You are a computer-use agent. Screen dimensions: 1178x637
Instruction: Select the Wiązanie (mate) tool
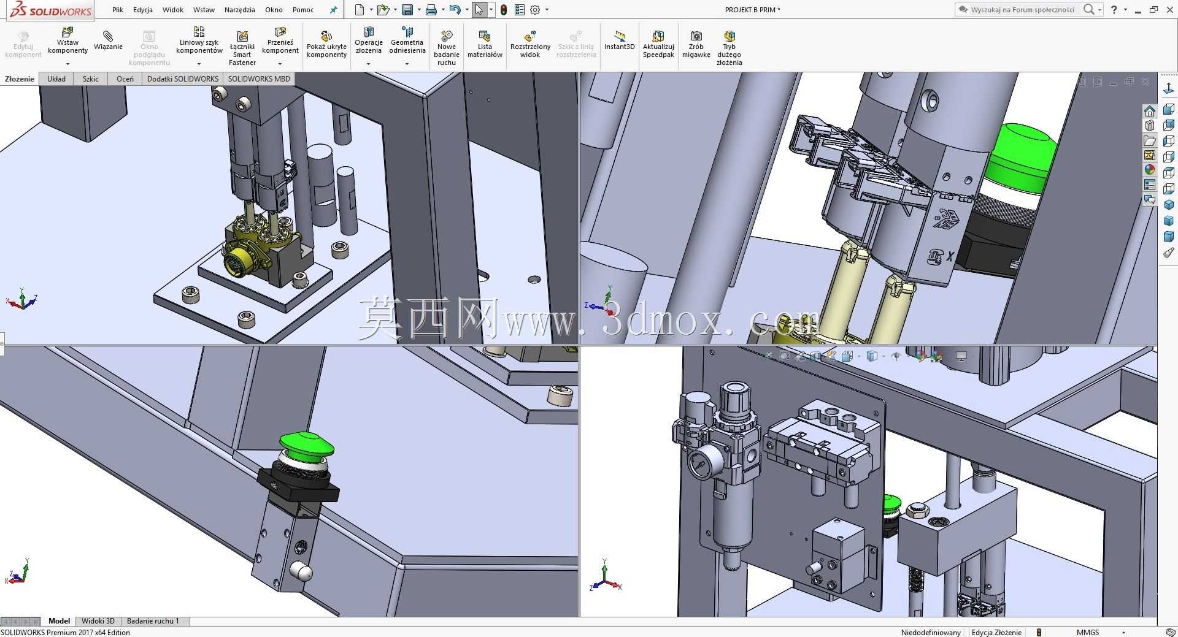point(108,40)
